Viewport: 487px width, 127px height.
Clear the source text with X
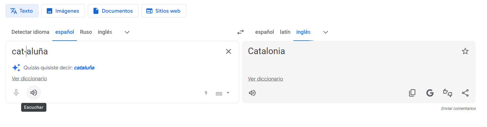[x=228, y=51]
